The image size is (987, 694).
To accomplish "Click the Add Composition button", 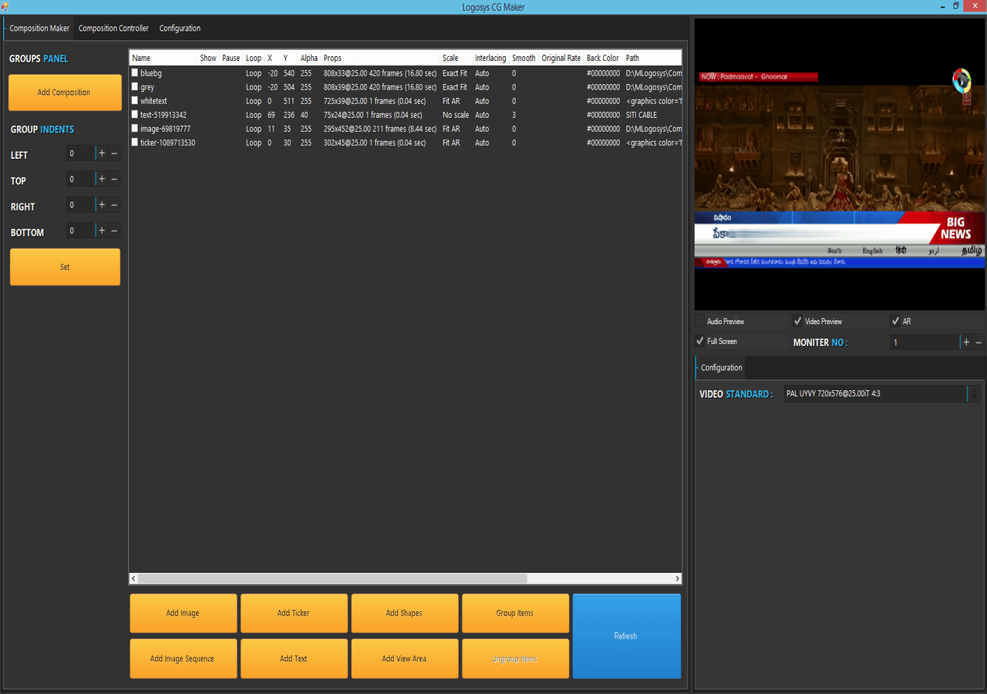I will click(x=65, y=93).
